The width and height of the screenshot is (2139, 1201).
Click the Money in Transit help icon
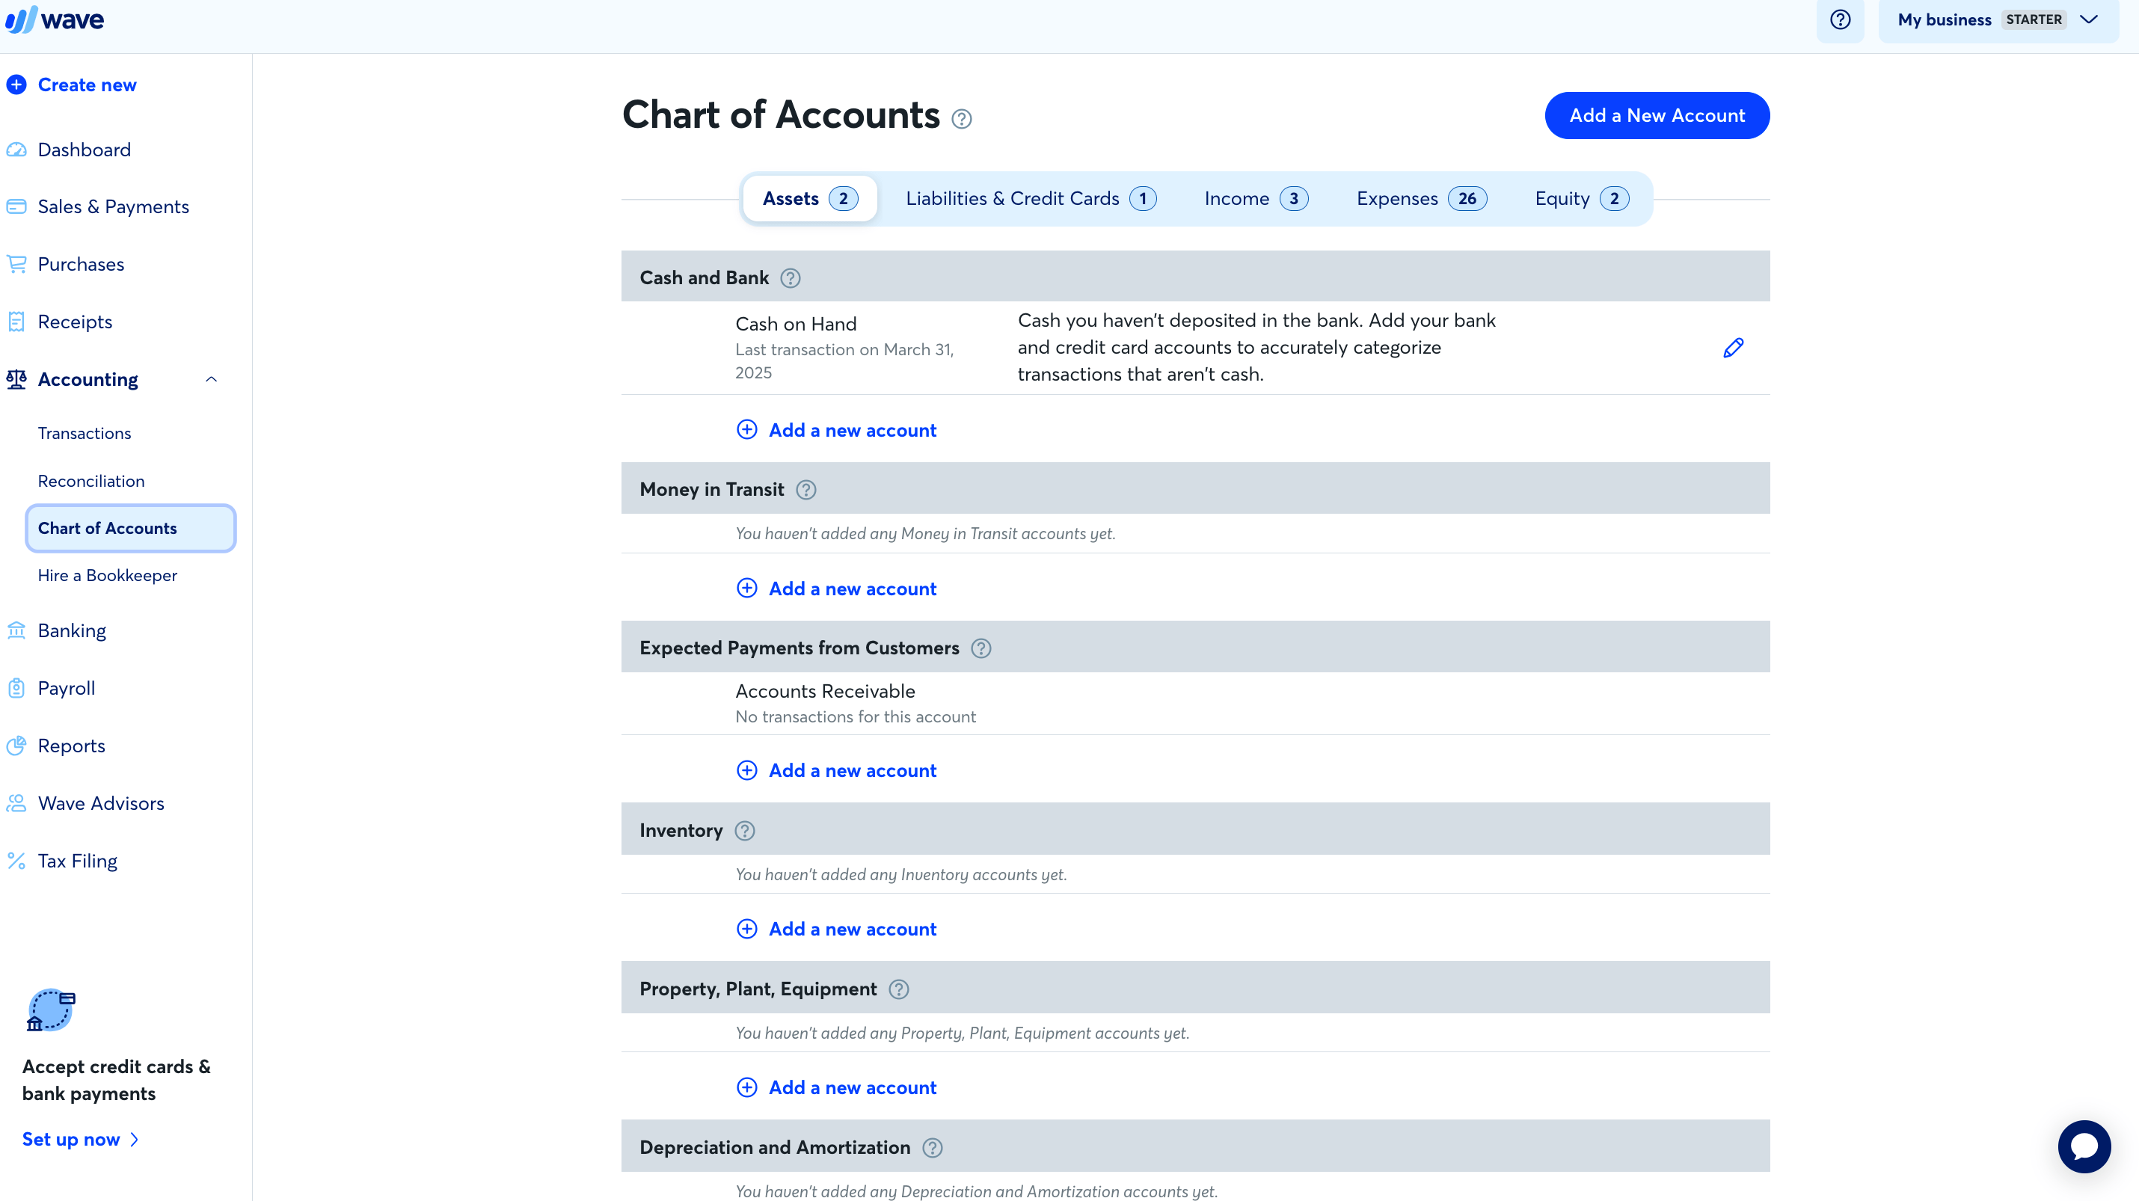pos(805,490)
